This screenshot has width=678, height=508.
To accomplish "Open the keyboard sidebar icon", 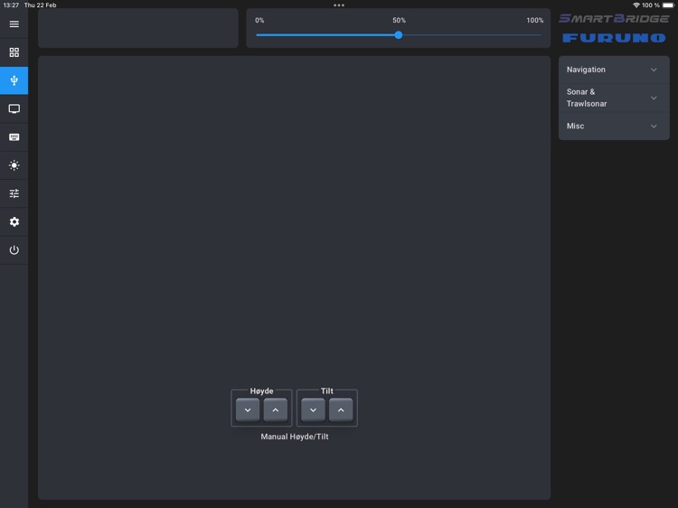I will 14,137.
